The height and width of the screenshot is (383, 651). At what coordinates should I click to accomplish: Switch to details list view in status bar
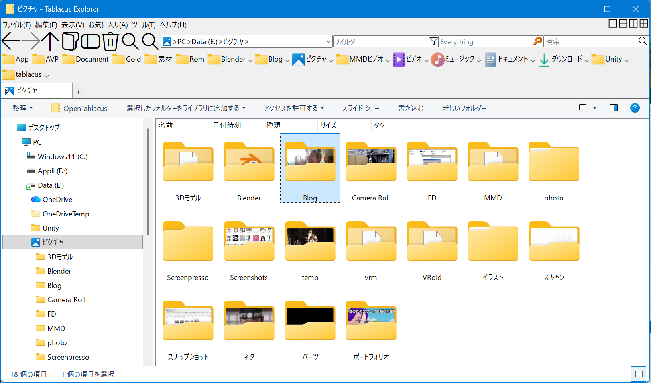point(622,374)
